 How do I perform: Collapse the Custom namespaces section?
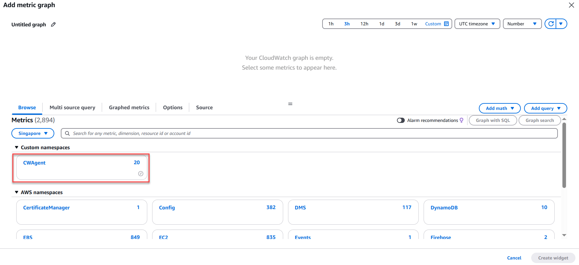tap(17, 147)
